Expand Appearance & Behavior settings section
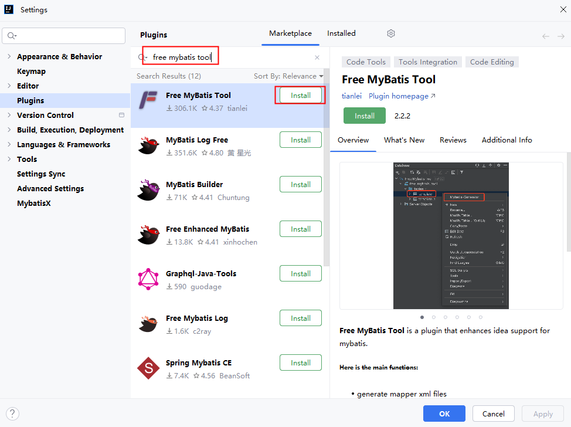This screenshot has height=427, width=571. pyautogui.click(x=9, y=57)
